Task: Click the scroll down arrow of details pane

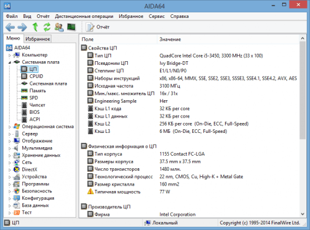Action: click(303, 214)
